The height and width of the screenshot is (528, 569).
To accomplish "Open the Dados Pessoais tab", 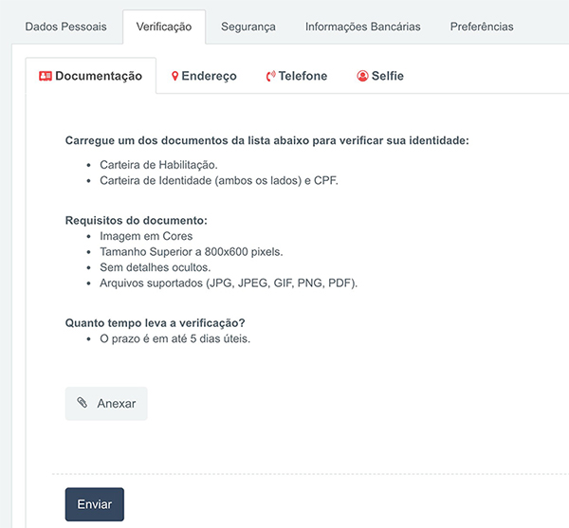I will click(65, 27).
